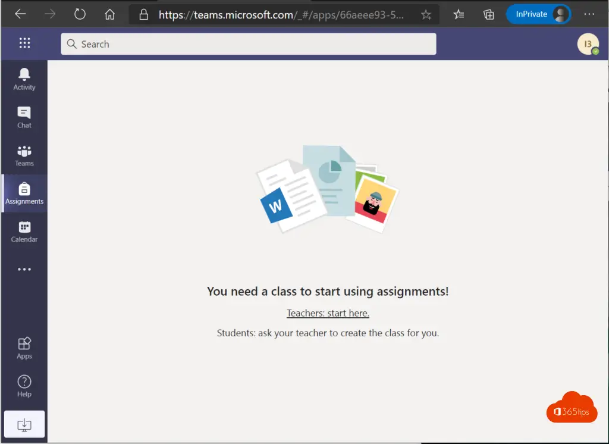Open the Apps store
Screen dimensions: 609x444
click(24, 348)
